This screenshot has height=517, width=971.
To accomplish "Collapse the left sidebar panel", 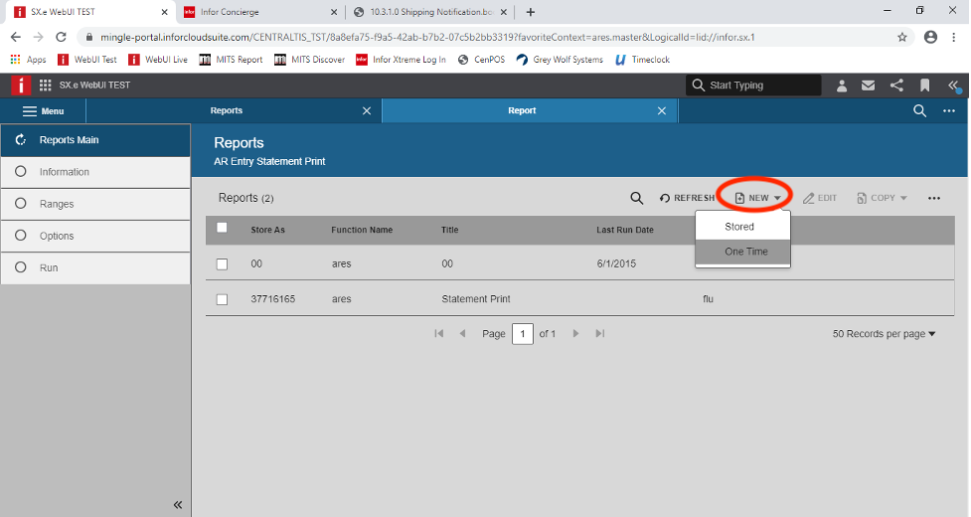I will point(178,505).
